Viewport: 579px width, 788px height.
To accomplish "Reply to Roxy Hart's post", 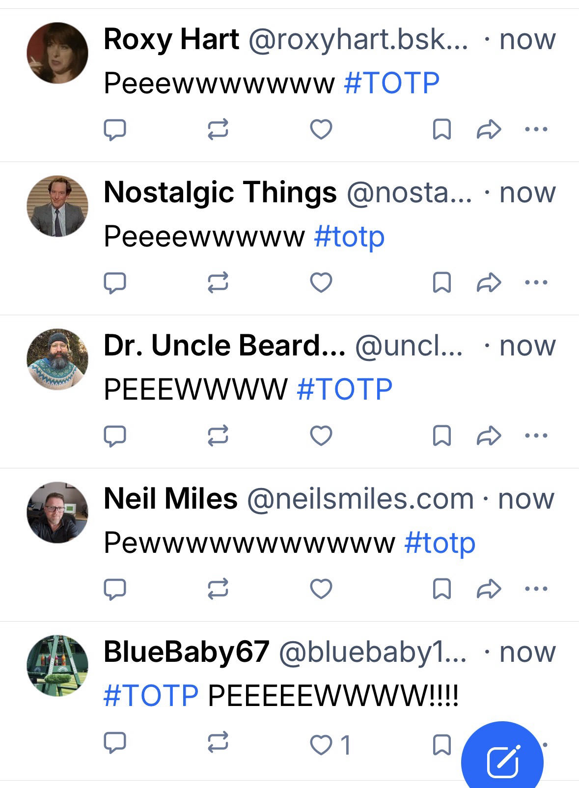I will point(115,130).
